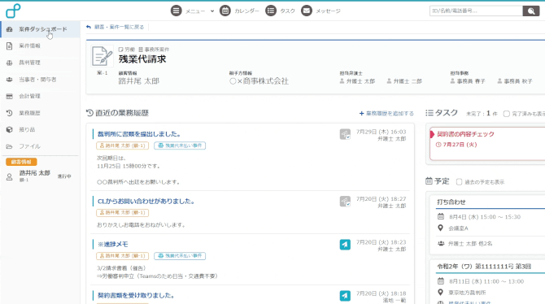
Task: Click the 会計管理 card icon in sidebar
Action: click(x=10, y=96)
